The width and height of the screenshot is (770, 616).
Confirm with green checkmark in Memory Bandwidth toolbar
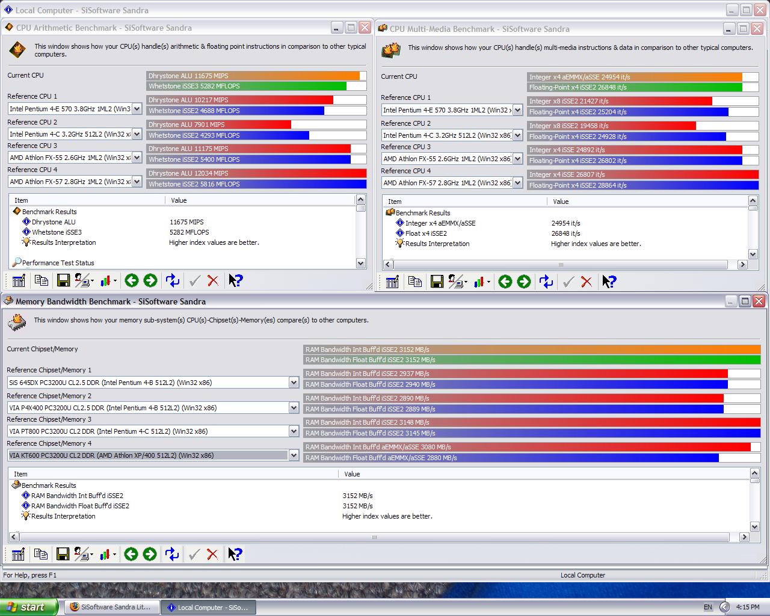[194, 554]
